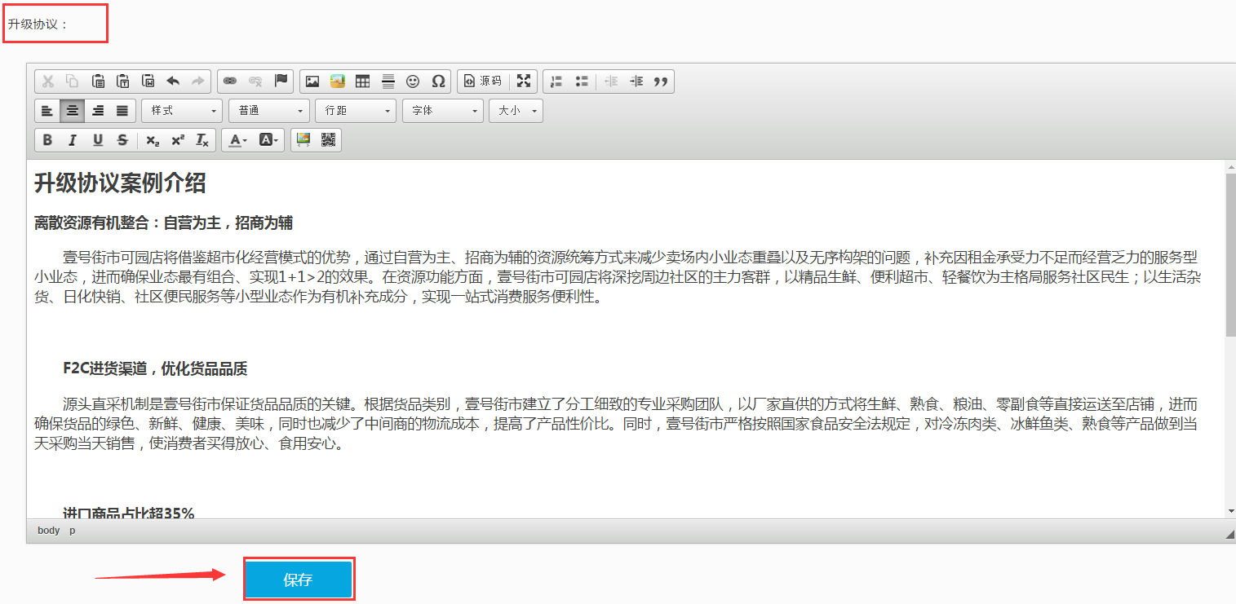The image size is (1236, 604).
Task: Align text left
Action: (x=47, y=110)
